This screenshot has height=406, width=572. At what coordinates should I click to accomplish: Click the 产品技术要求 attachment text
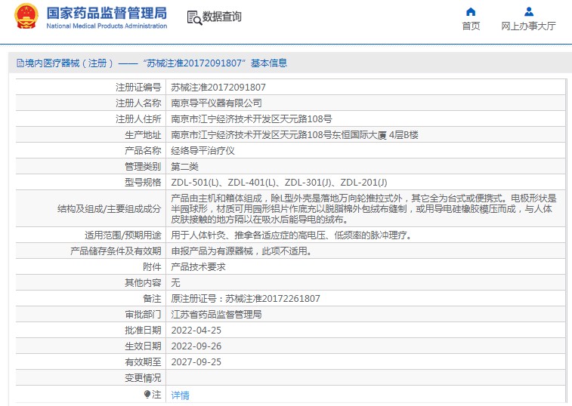pyautogui.click(x=198, y=266)
